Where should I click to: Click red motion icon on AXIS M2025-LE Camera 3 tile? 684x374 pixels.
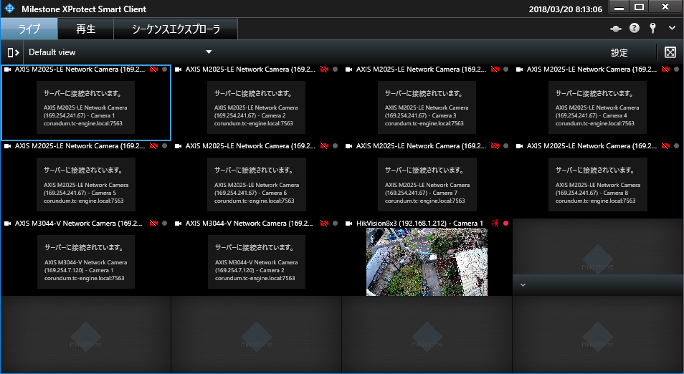495,69
